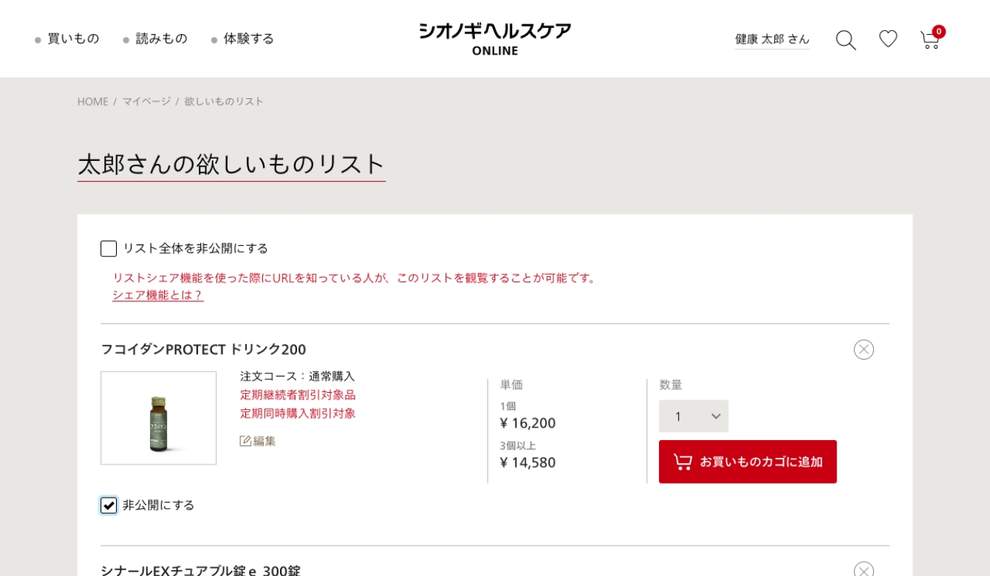Click フコイダンPROTECT ドリンク200 product title
The height and width of the screenshot is (576, 990).
(203, 349)
